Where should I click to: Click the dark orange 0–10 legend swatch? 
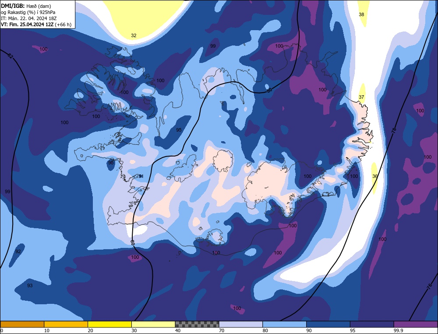(22, 324)
